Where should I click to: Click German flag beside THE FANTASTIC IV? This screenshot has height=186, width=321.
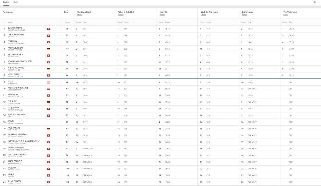click(x=48, y=69)
